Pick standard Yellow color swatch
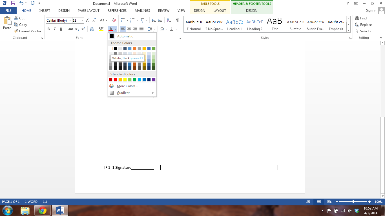385x216 pixels. tap(125, 80)
